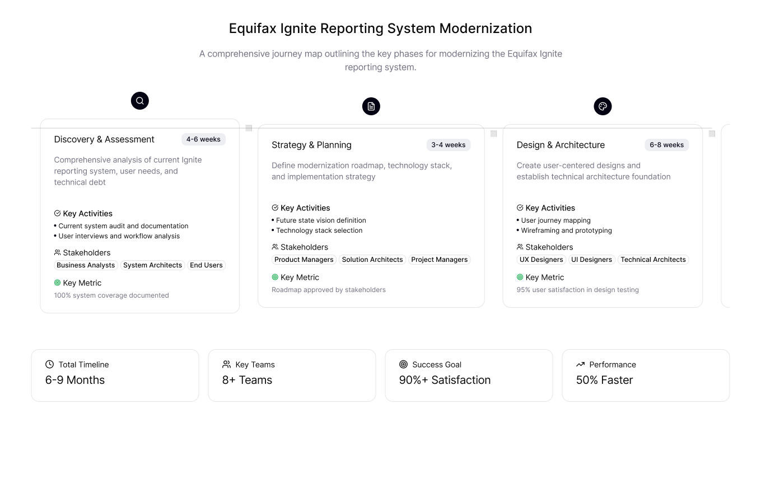Select the Business Analysts stakeholder tag
Screen dimensions: 761x484
click(x=86, y=265)
